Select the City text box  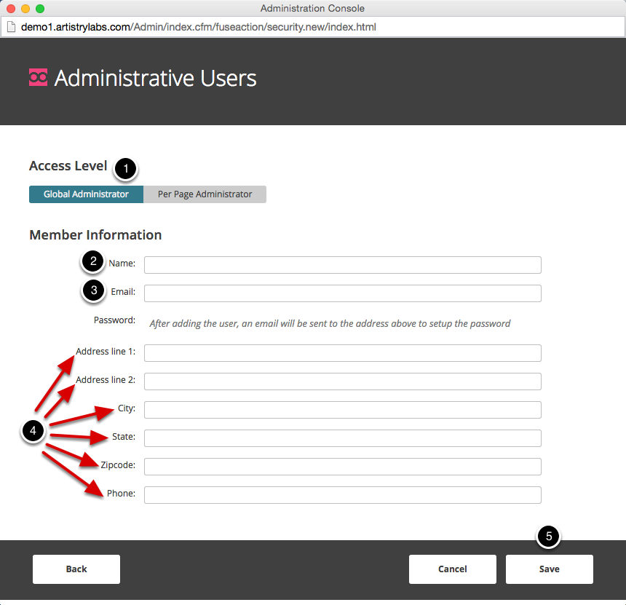pos(343,410)
